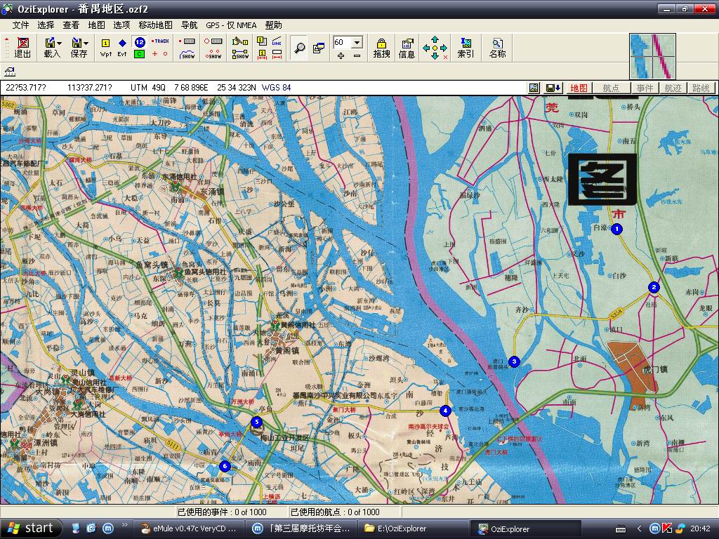Image resolution: width=719 pixels, height=539 pixels.
Task: Open the red circle waypoint list icon
Action: (213, 41)
